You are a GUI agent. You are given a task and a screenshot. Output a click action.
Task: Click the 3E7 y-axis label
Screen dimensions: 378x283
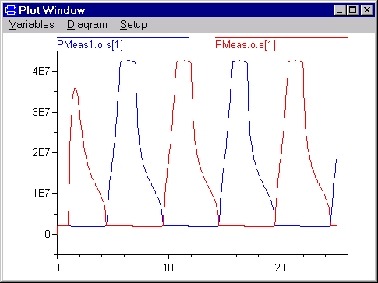point(41,112)
